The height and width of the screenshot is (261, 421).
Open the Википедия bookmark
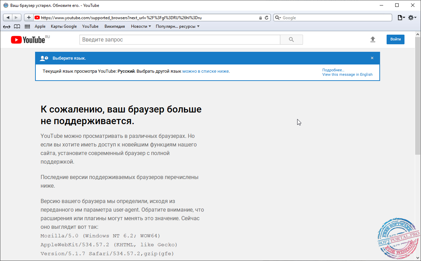click(x=115, y=26)
